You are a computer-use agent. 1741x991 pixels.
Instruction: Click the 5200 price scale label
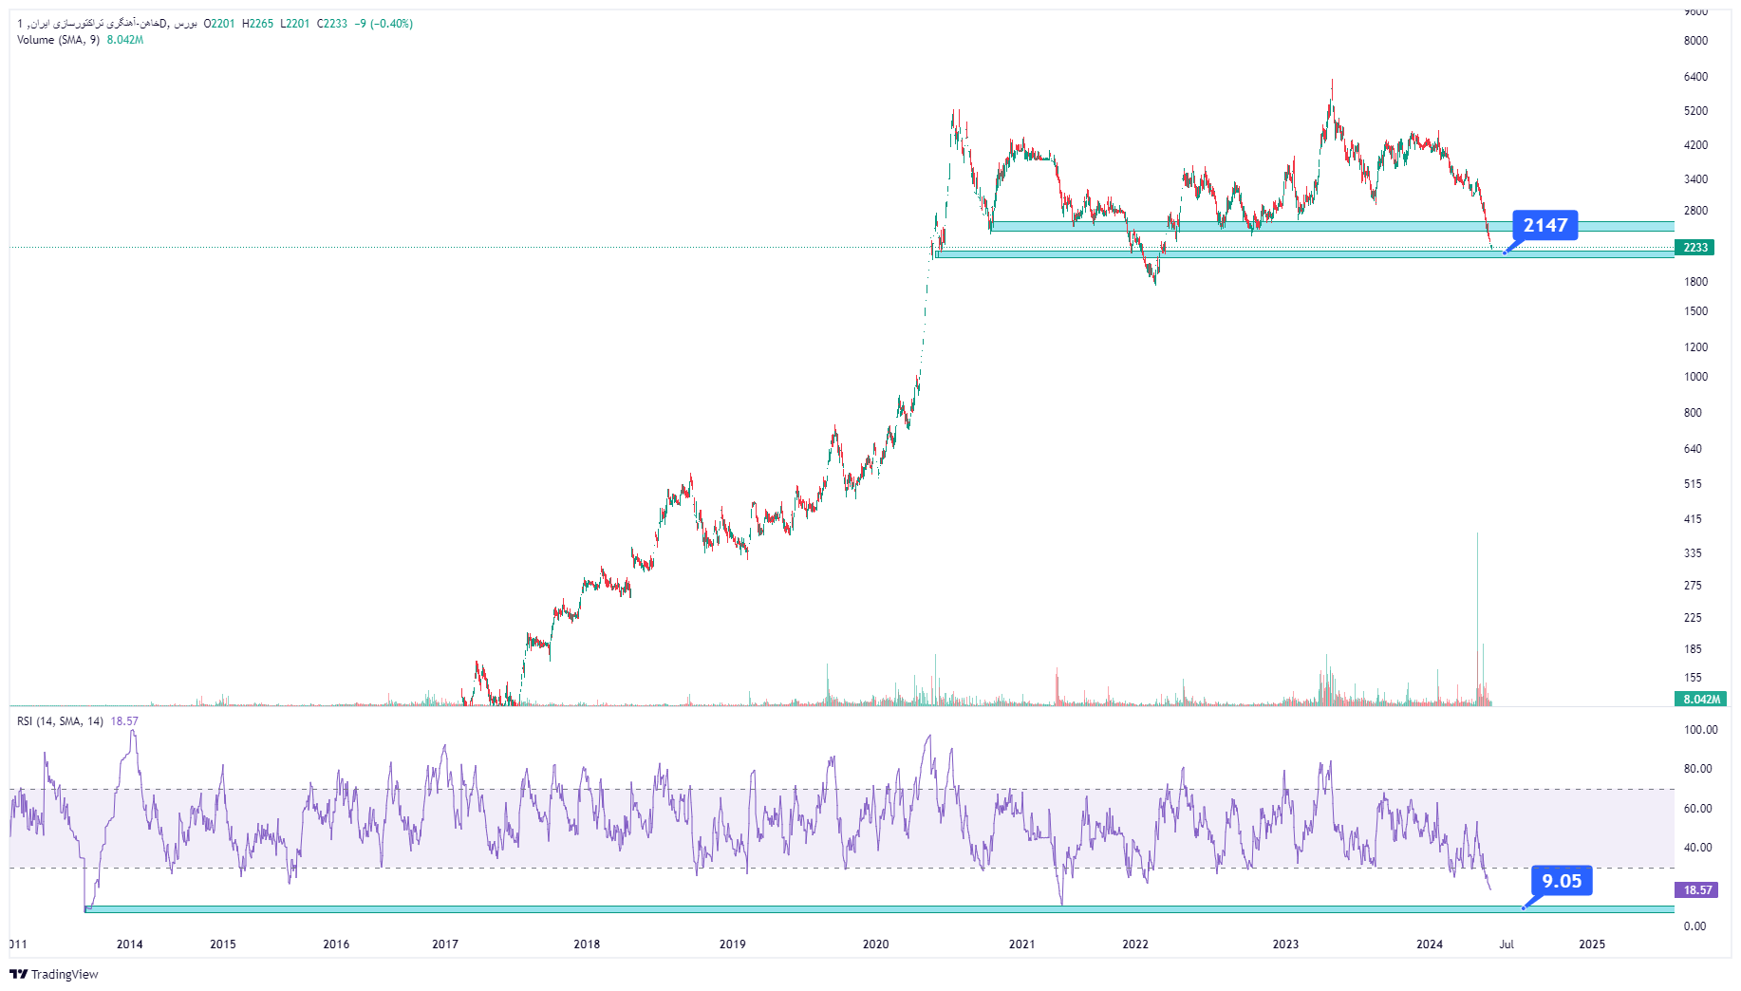pyautogui.click(x=1695, y=111)
